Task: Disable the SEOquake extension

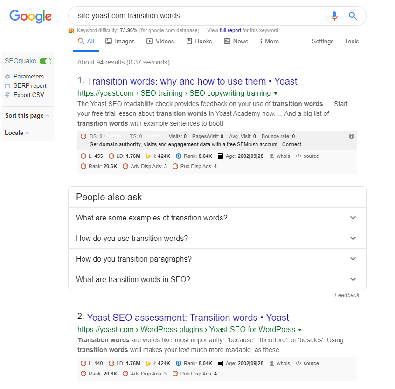Action: 45,61
